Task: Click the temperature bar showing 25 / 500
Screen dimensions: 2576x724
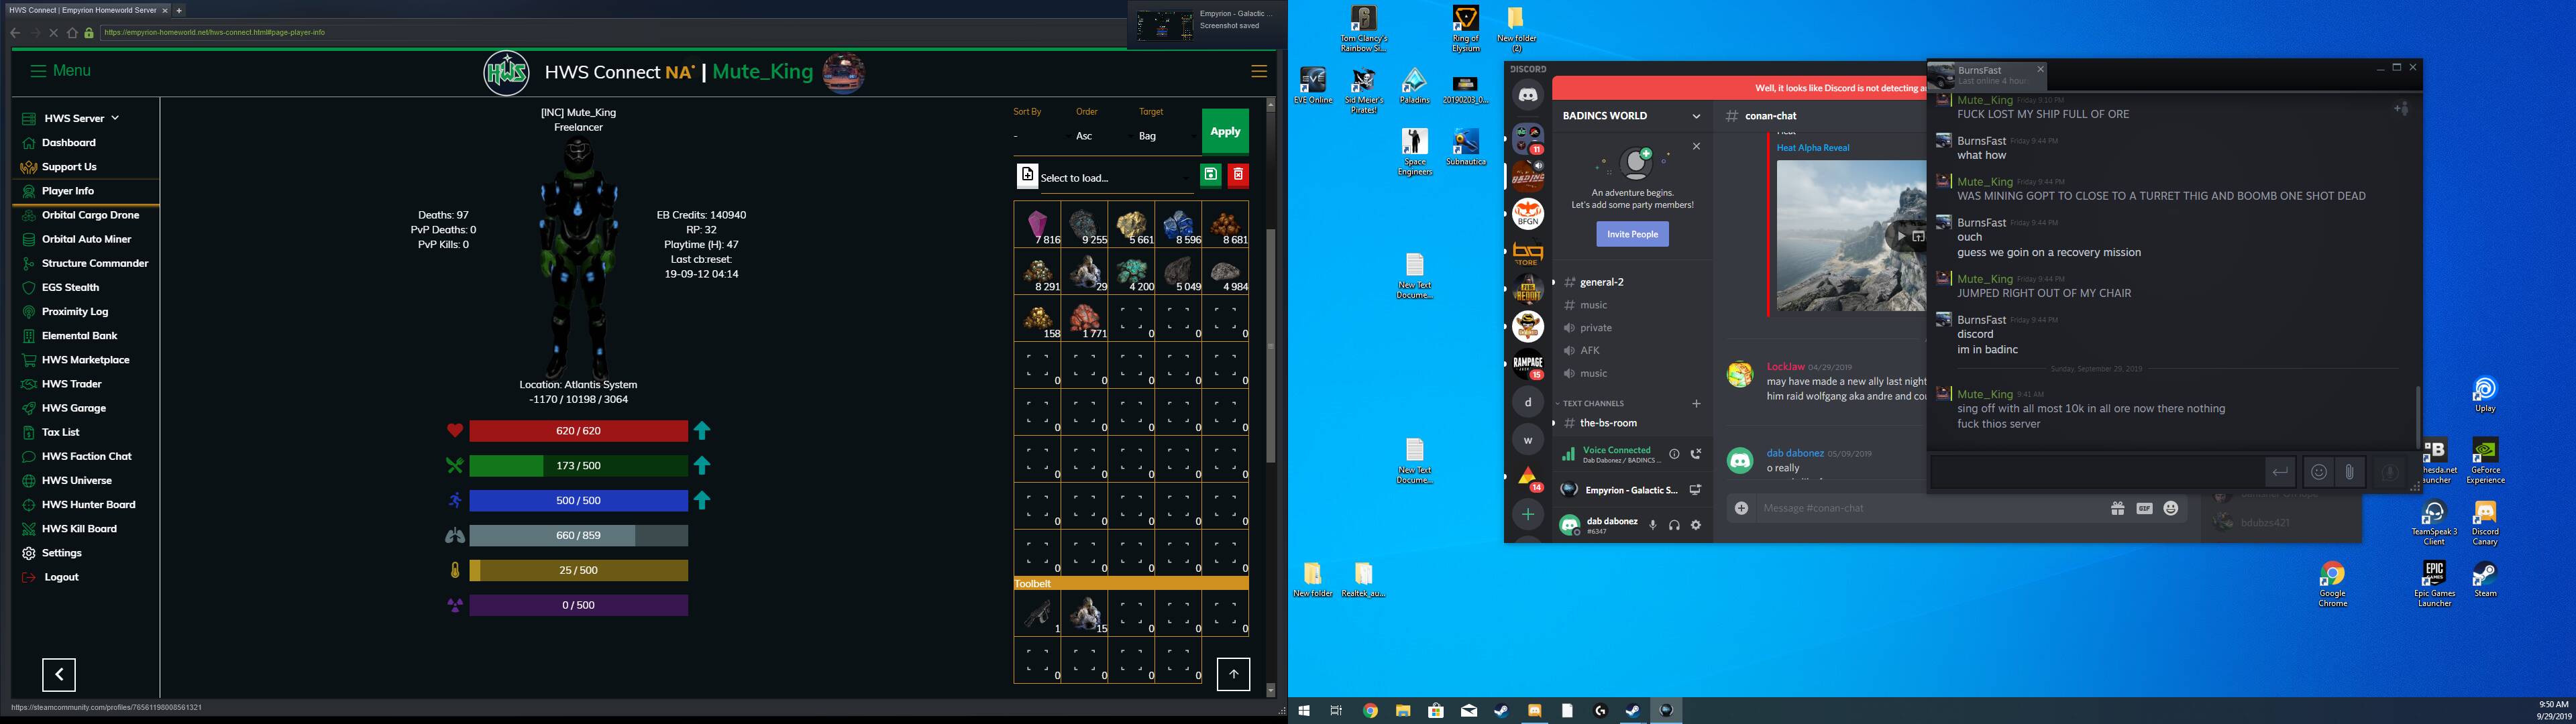Action: tap(578, 571)
